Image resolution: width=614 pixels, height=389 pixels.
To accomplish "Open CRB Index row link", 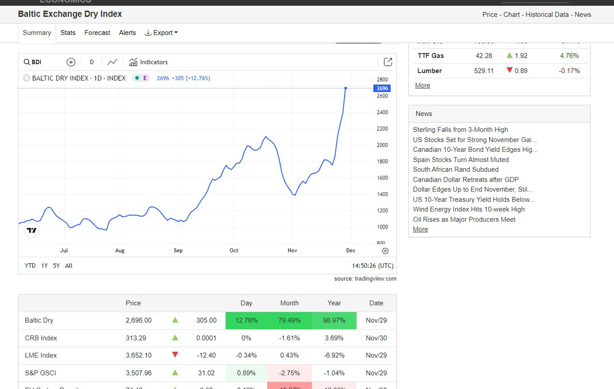I will [x=41, y=338].
